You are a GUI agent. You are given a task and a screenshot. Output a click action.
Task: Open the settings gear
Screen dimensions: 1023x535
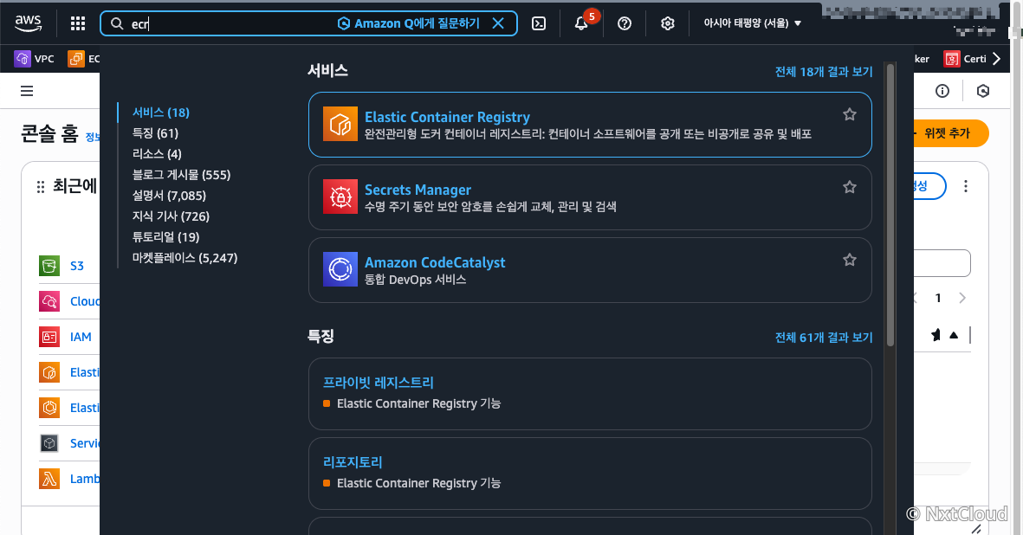[668, 23]
